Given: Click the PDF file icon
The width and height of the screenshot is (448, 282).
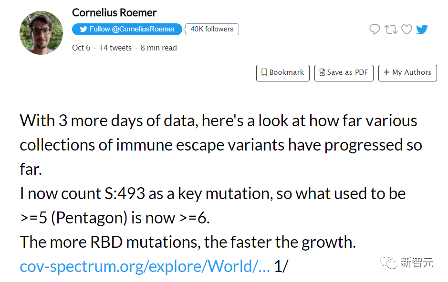Looking at the screenshot, I should pyautogui.click(x=322, y=72).
